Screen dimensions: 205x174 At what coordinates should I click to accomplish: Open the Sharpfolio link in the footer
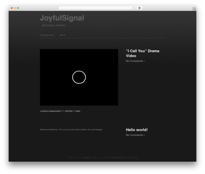click(87, 158)
